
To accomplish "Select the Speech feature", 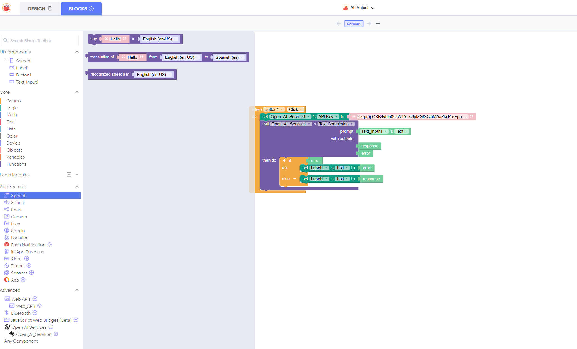I will coord(40,195).
